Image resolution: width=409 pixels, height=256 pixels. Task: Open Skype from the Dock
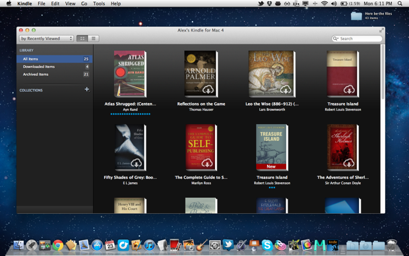click(x=267, y=245)
